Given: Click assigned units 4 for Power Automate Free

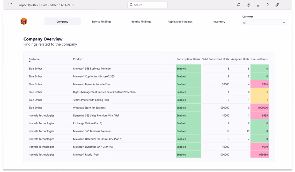Looking at the screenshot, I should (x=248, y=84).
